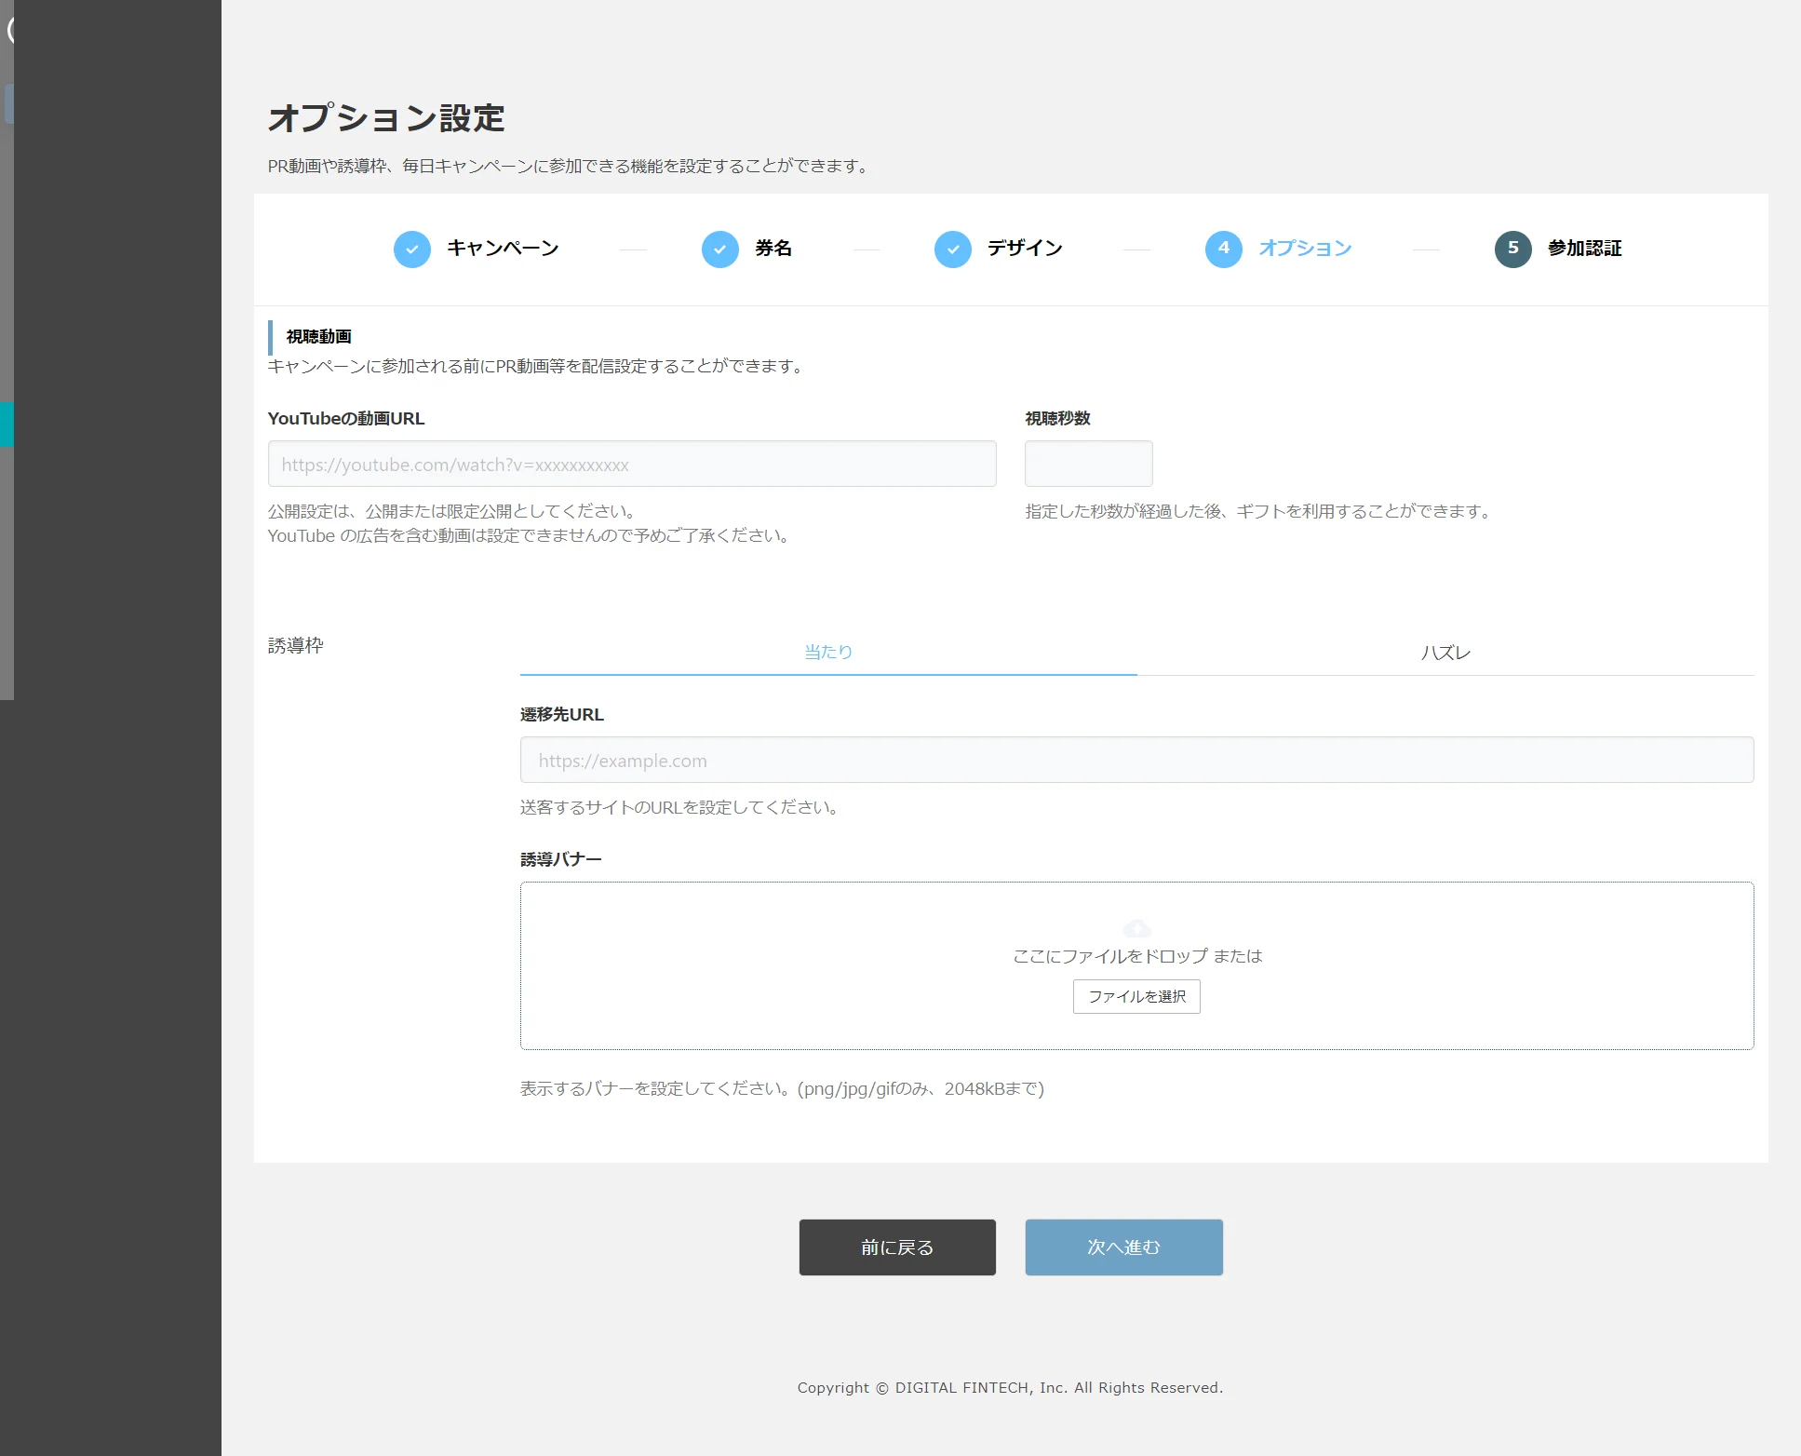
Task: Click the 誘導枠 label
Action: [x=296, y=645]
